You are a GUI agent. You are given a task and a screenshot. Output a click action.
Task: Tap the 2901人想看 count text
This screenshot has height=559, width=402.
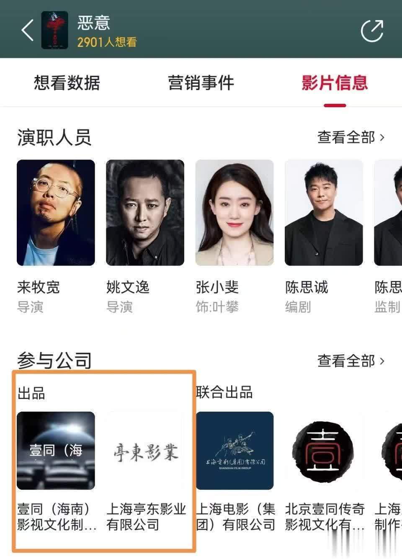(107, 42)
